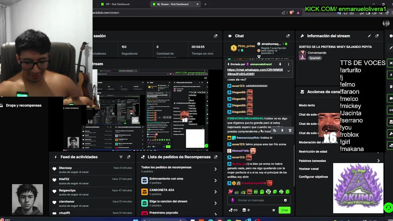
Task: Share page icon in address bar
Action: click(283, 13)
